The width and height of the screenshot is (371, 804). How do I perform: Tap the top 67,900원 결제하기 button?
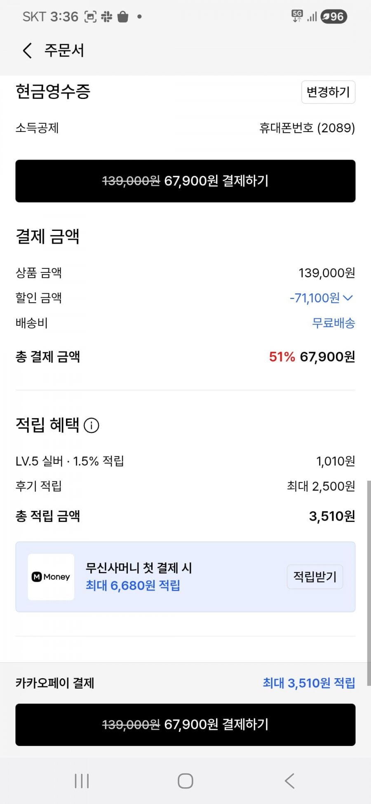[x=185, y=181]
